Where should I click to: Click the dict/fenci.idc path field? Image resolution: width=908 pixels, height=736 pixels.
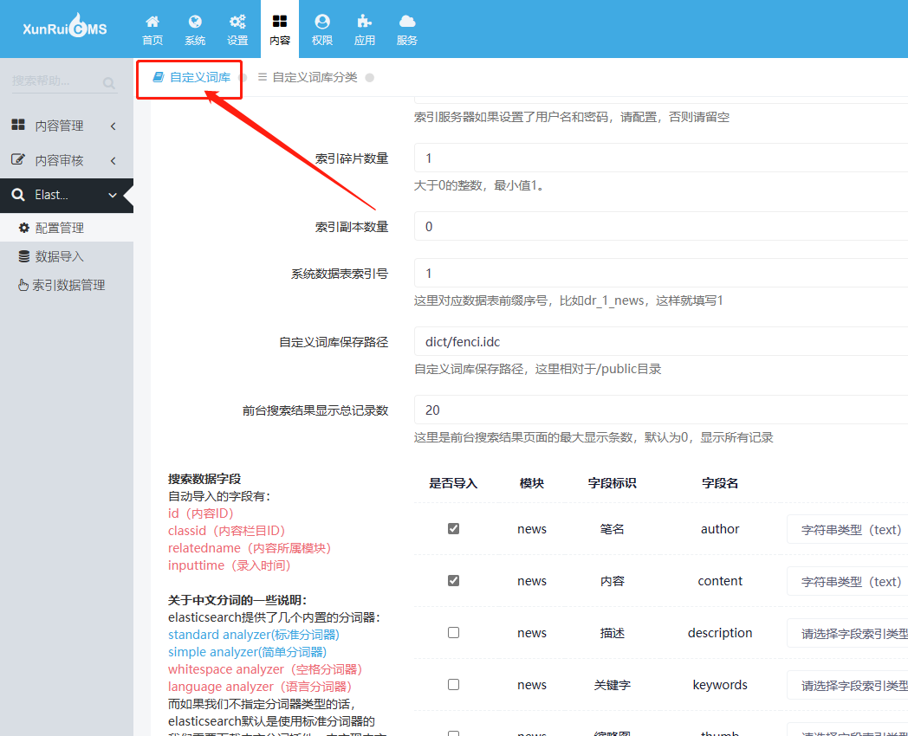[x=661, y=341]
